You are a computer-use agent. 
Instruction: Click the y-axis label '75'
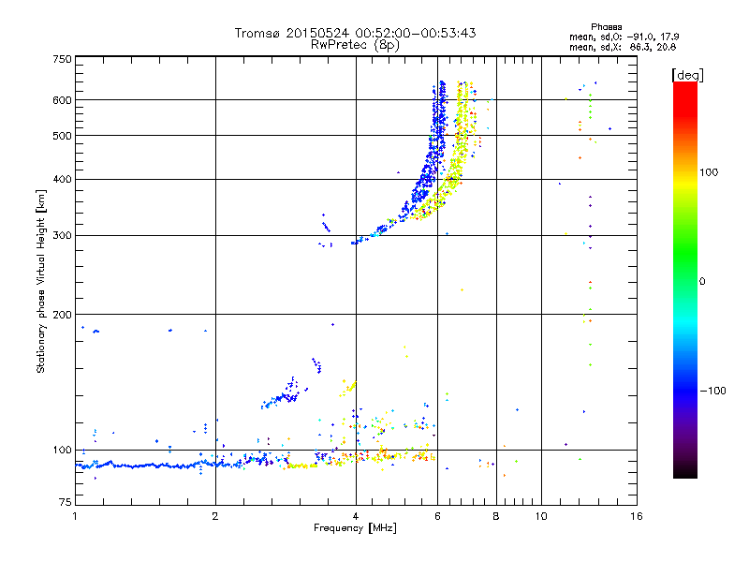[x=66, y=502]
